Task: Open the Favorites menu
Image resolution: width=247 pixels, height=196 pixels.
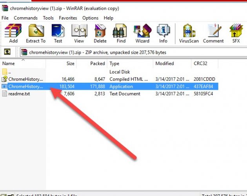Action: [68, 18]
